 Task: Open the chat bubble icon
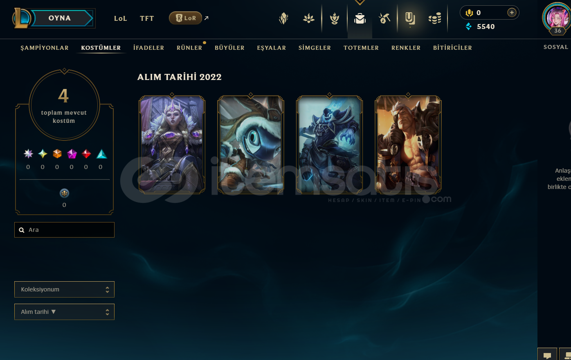click(547, 355)
